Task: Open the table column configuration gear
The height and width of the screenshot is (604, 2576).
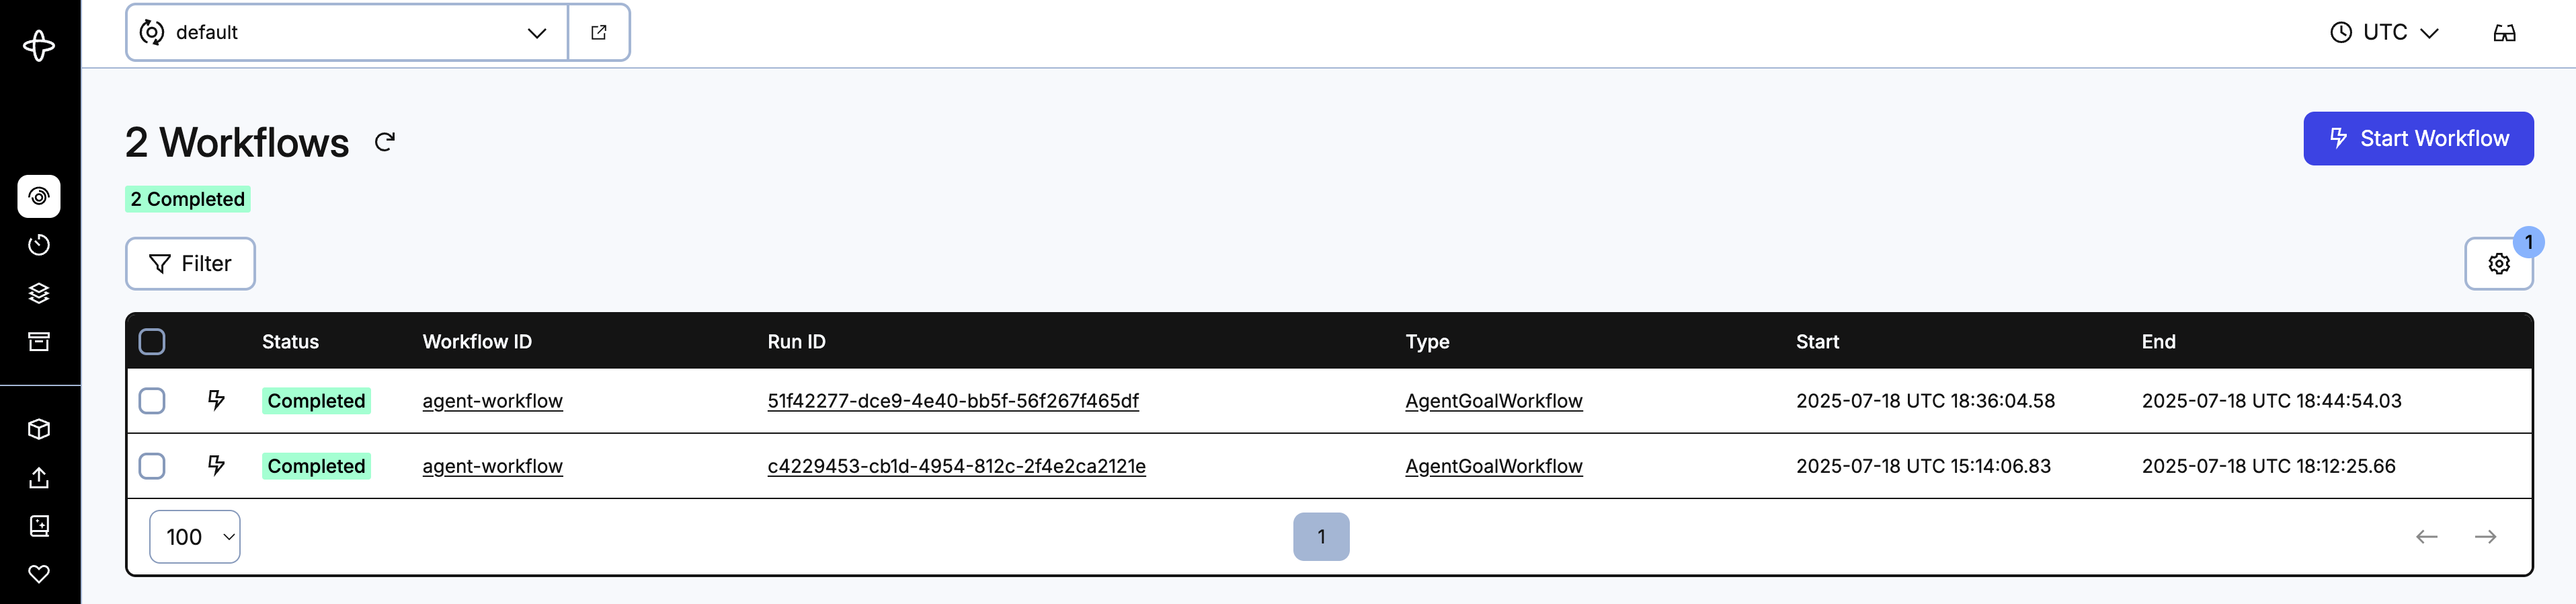Action: click(2498, 263)
